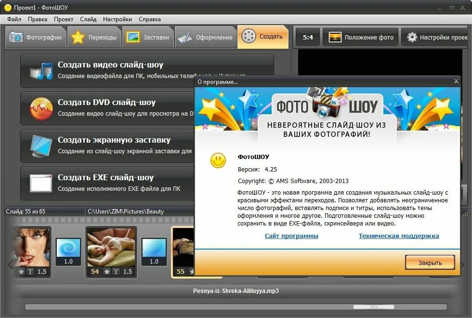Select the Создать tab
The image size is (472, 318).
(x=263, y=37)
